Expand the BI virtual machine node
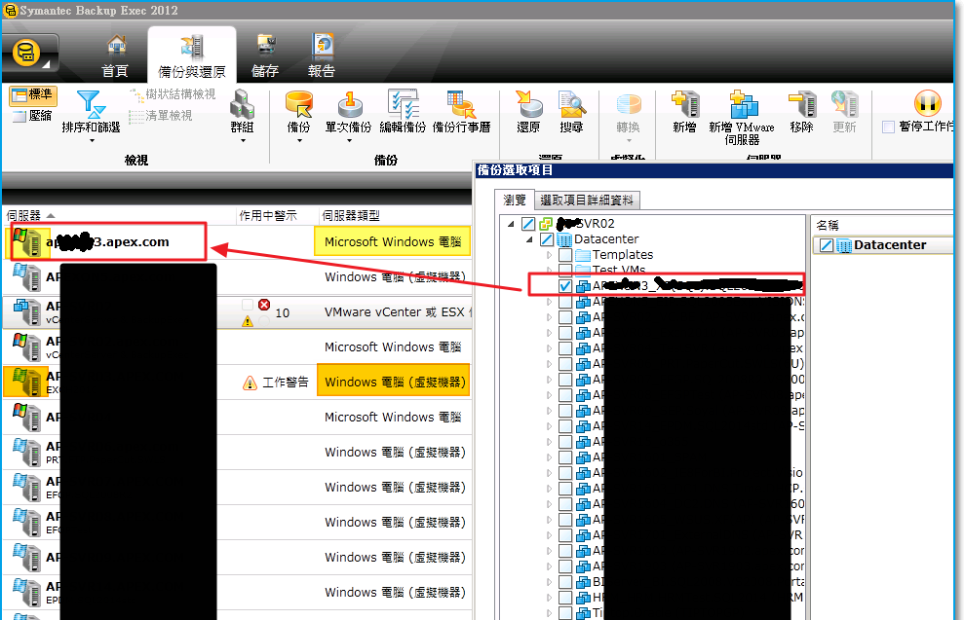Screen dimensions: 964x620 (549, 581)
